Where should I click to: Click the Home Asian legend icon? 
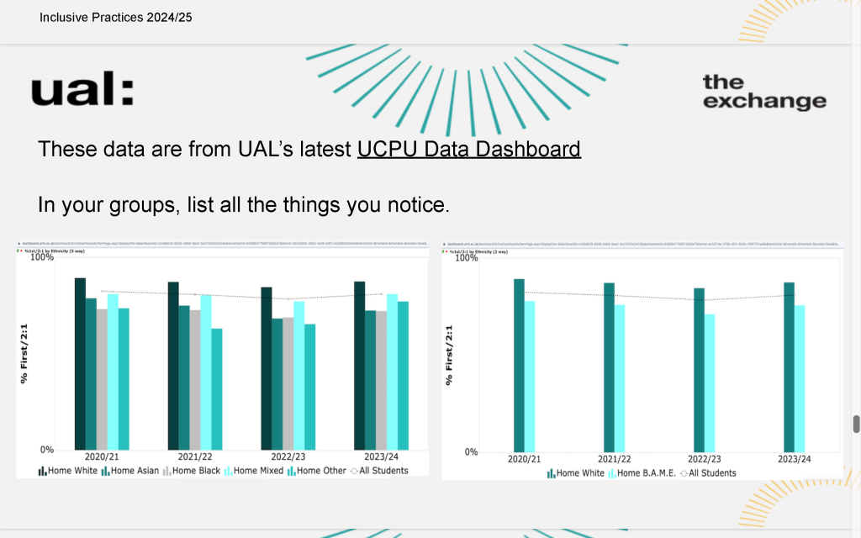tap(105, 471)
